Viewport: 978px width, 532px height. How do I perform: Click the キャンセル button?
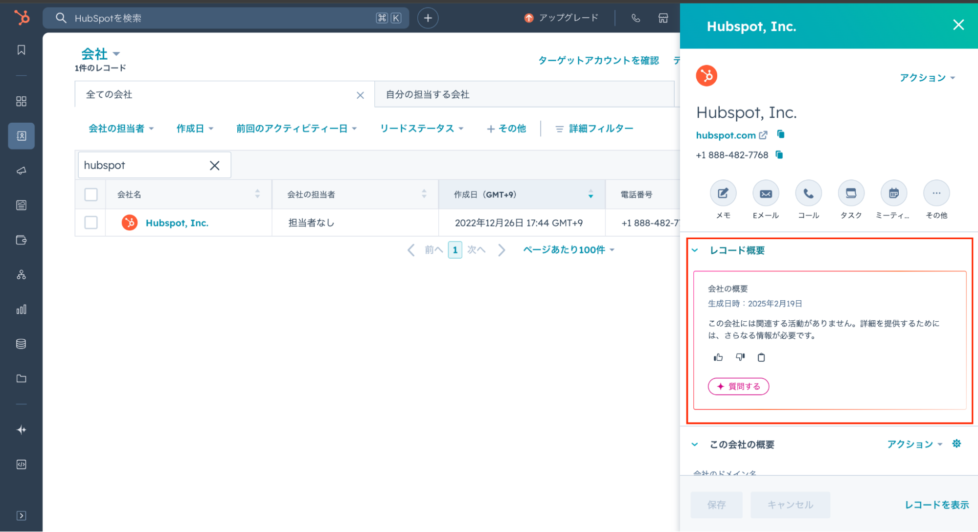[790, 505]
